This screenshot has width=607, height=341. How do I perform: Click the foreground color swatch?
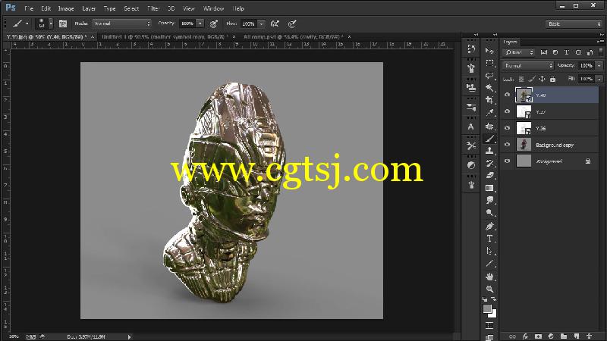tap(487, 308)
